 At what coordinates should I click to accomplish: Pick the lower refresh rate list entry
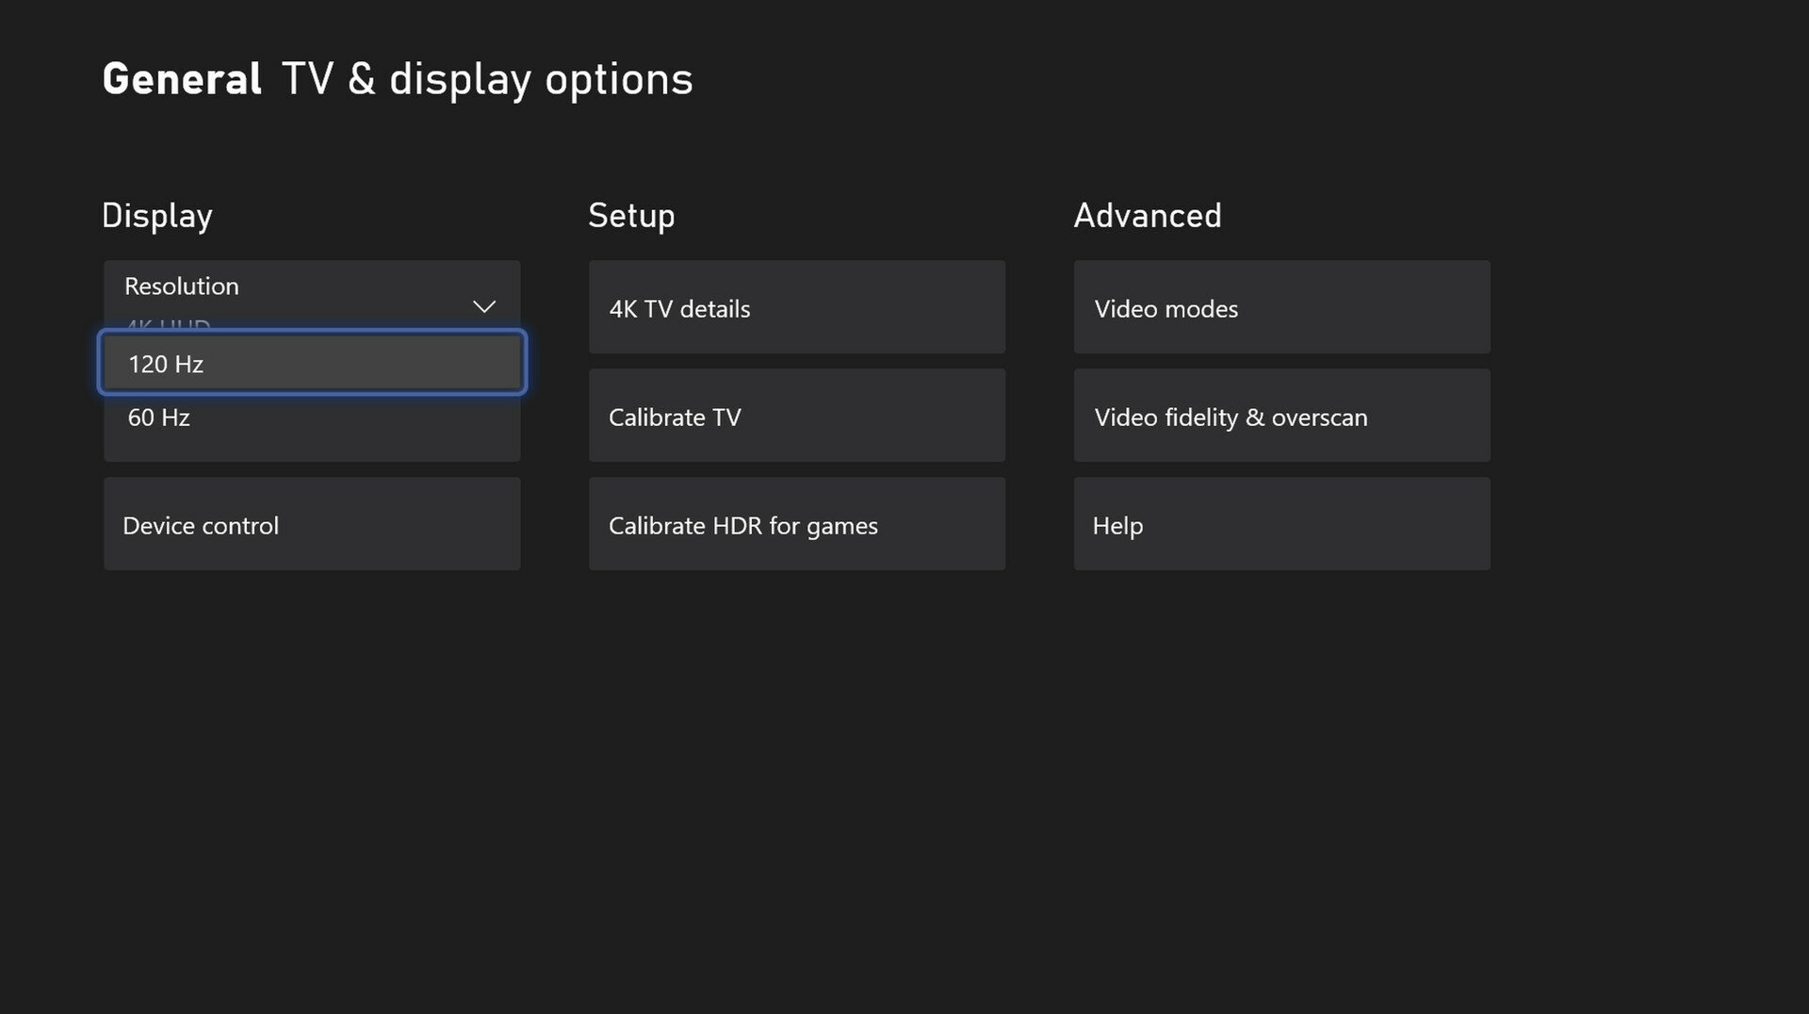(x=312, y=417)
